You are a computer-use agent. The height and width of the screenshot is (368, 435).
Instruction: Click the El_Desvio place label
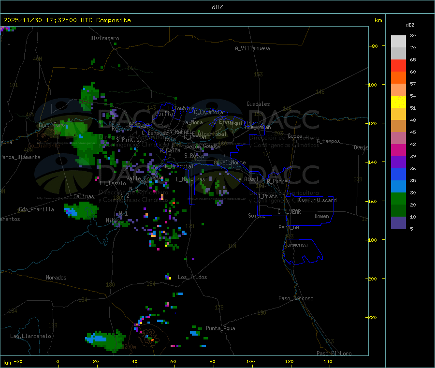(x=113, y=183)
